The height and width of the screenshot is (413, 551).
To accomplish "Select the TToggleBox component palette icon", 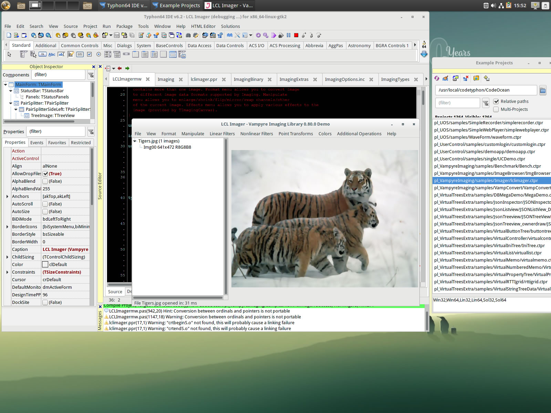I will pos(80,54).
